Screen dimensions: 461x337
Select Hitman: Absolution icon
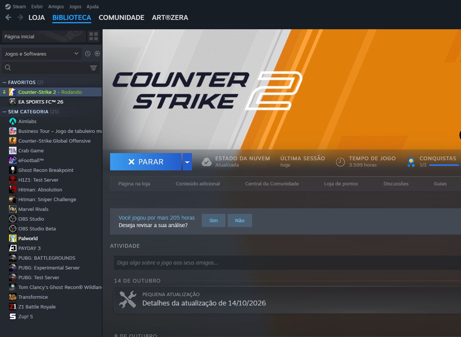[12, 190]
